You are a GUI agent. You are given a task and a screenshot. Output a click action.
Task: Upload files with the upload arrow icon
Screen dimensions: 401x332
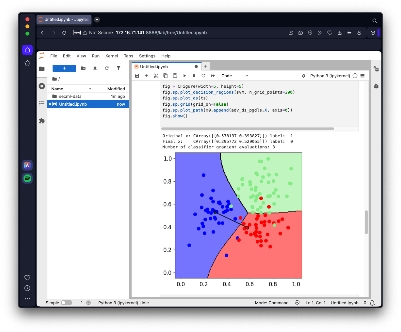(95, 68)
